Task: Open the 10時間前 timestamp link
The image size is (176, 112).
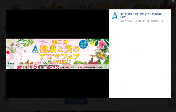Action: tap(155, 21)
